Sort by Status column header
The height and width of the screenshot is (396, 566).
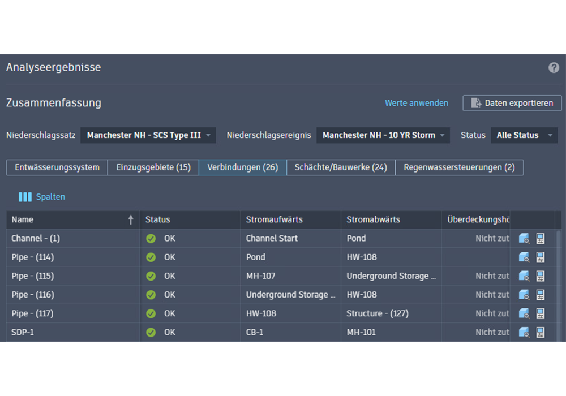190,219
